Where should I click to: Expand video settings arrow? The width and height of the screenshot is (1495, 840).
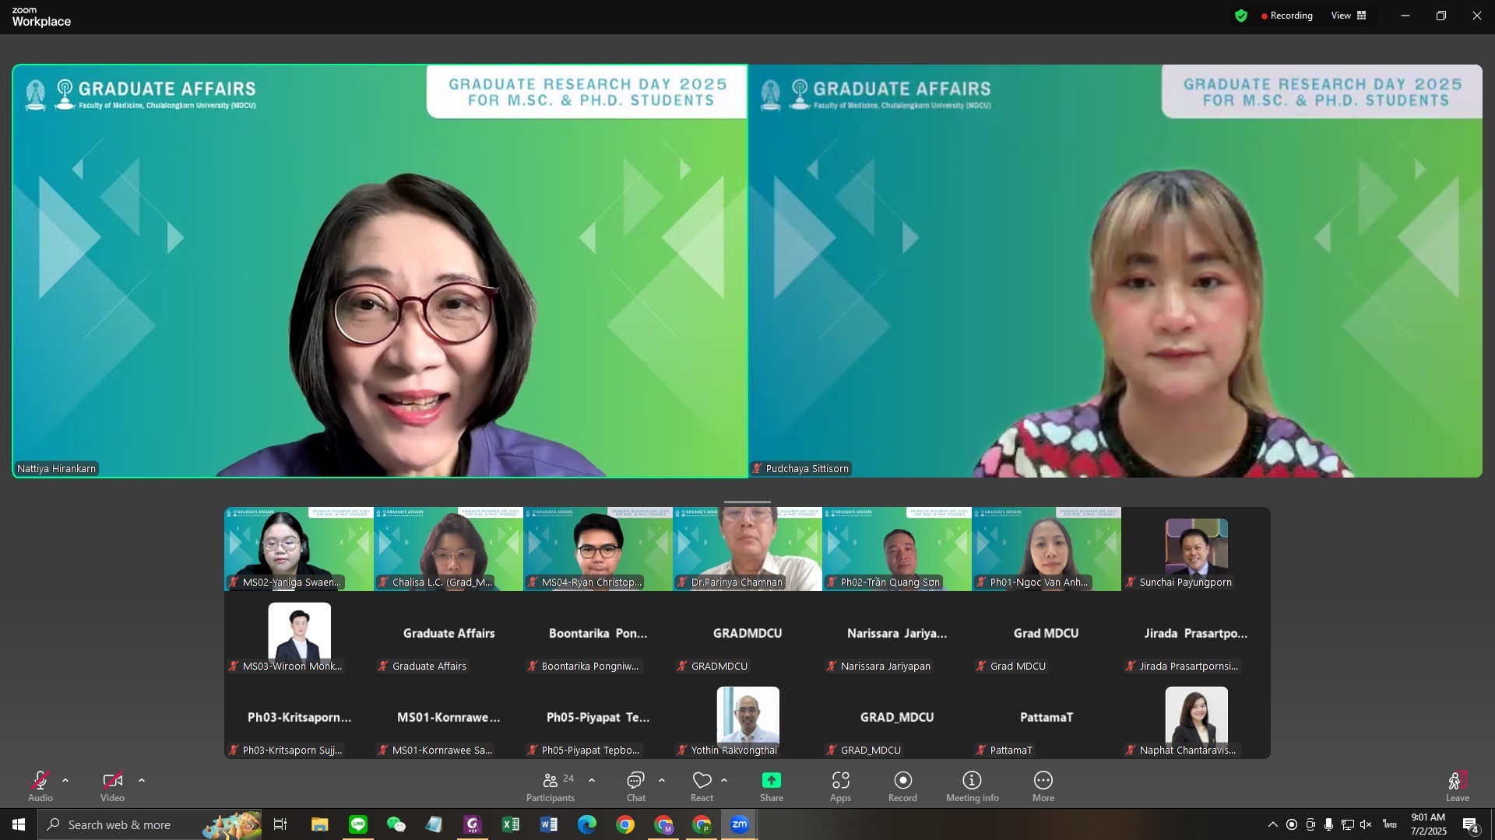tap(142, 780)
